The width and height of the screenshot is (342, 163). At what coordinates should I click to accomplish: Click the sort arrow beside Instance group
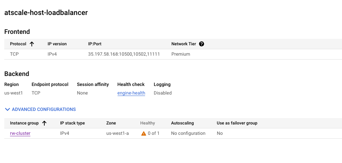[44, 123]
